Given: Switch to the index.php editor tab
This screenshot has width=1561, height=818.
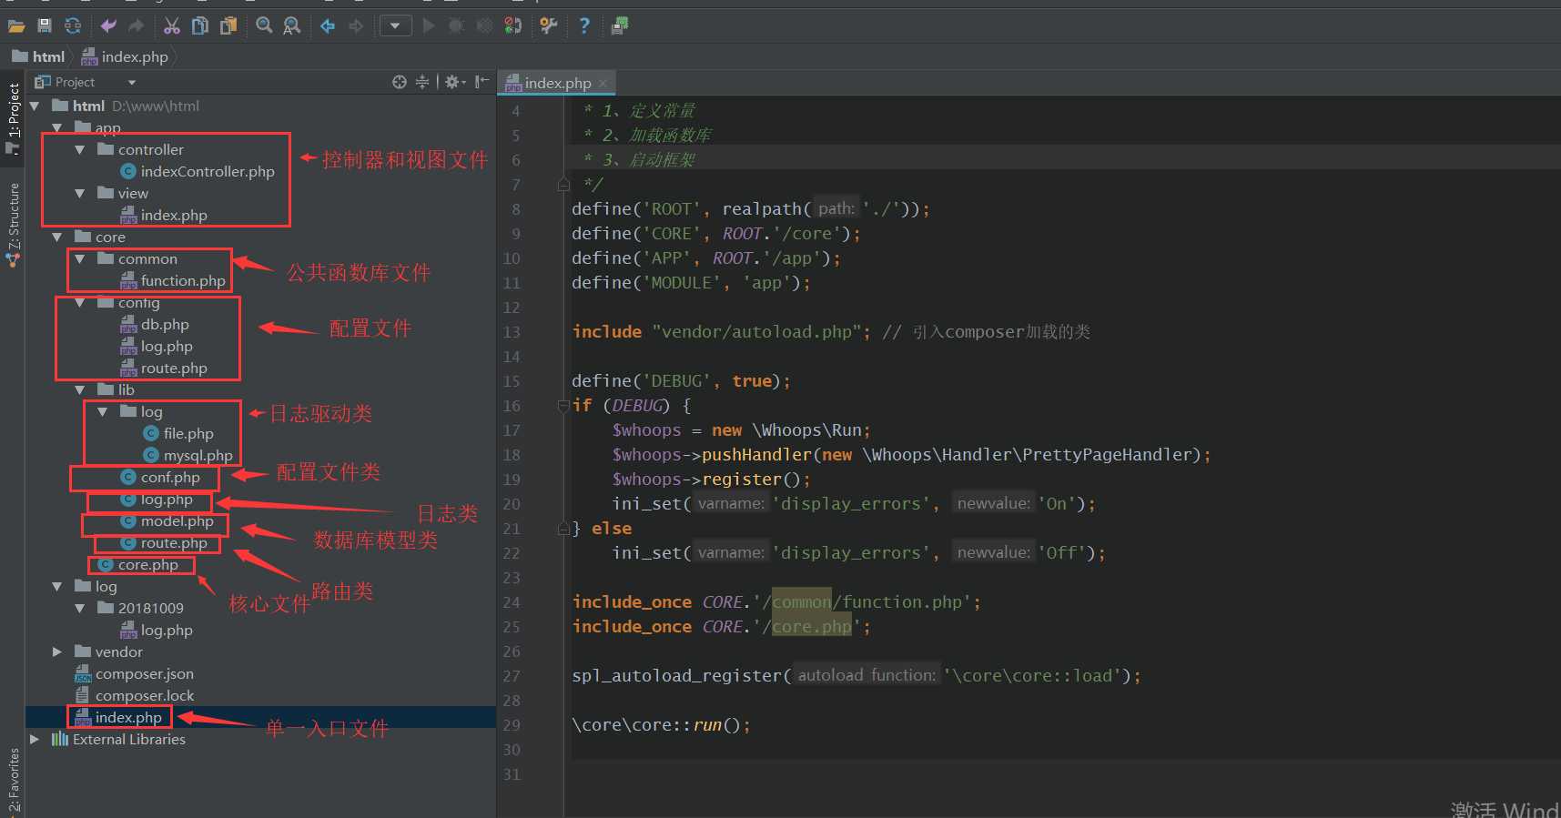Looking at the screenshot, I should (557, 83).
